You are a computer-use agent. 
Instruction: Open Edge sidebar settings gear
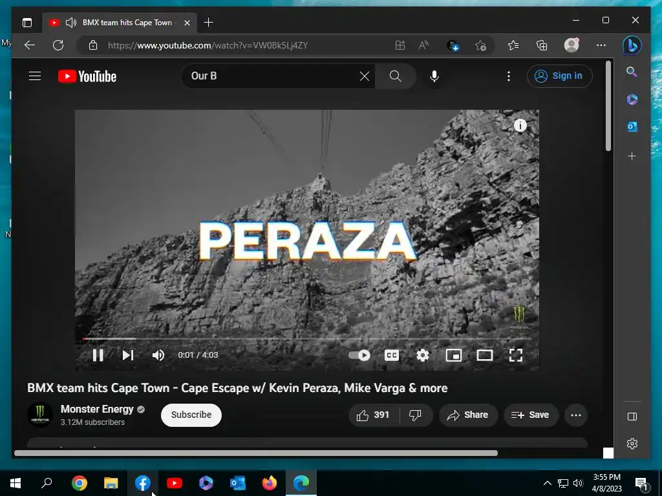pyautogui.click(x=632, y=444)
